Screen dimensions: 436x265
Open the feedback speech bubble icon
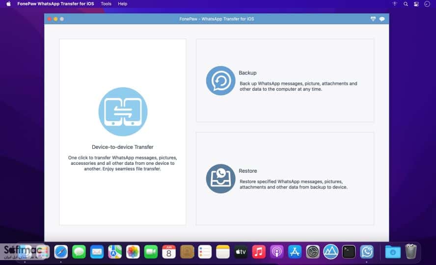(382, 19)
